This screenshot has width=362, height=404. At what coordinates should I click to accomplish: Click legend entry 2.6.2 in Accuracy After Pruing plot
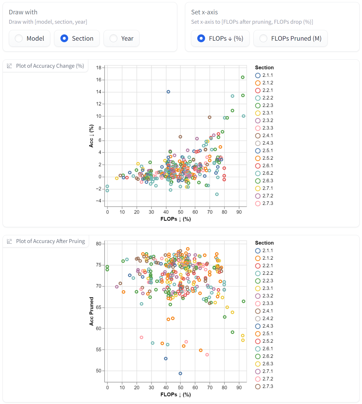point(264,357)
